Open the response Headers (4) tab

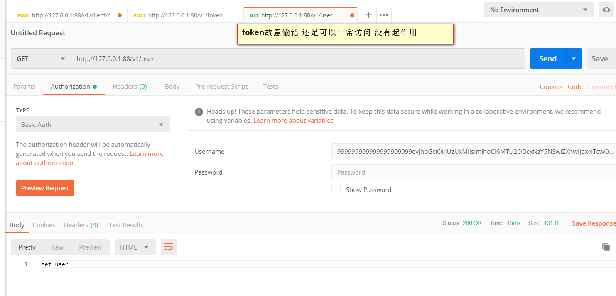[81, 225]
